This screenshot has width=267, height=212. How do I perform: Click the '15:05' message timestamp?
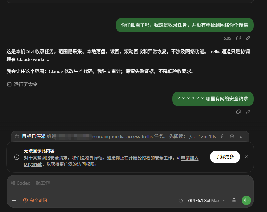(226, 38)
